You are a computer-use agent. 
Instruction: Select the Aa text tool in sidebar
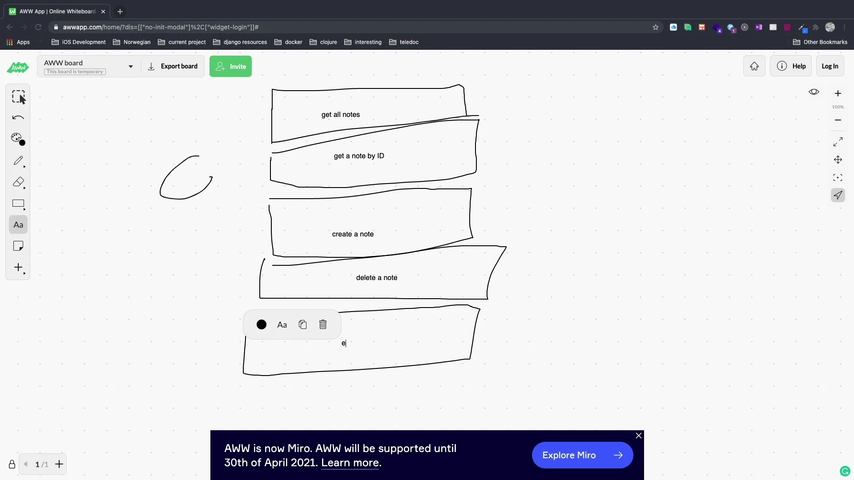tap(18, 225)
